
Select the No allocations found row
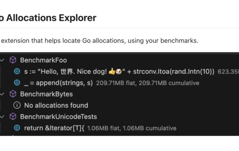[x=119, y=105]
